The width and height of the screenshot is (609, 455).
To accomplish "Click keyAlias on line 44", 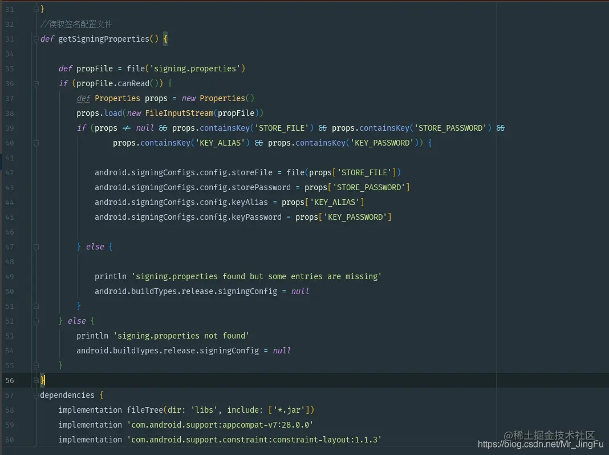I will click(x=250, y=202).
